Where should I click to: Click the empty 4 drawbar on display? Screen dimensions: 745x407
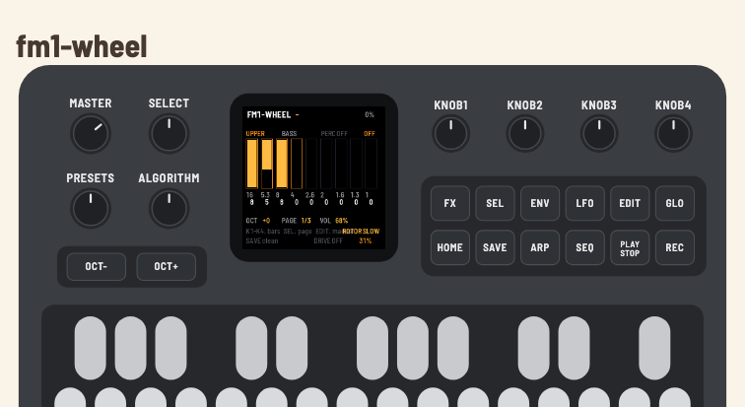coord(297,164)
